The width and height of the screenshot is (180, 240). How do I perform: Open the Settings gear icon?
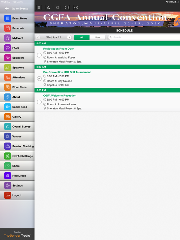tap(7, 185)
